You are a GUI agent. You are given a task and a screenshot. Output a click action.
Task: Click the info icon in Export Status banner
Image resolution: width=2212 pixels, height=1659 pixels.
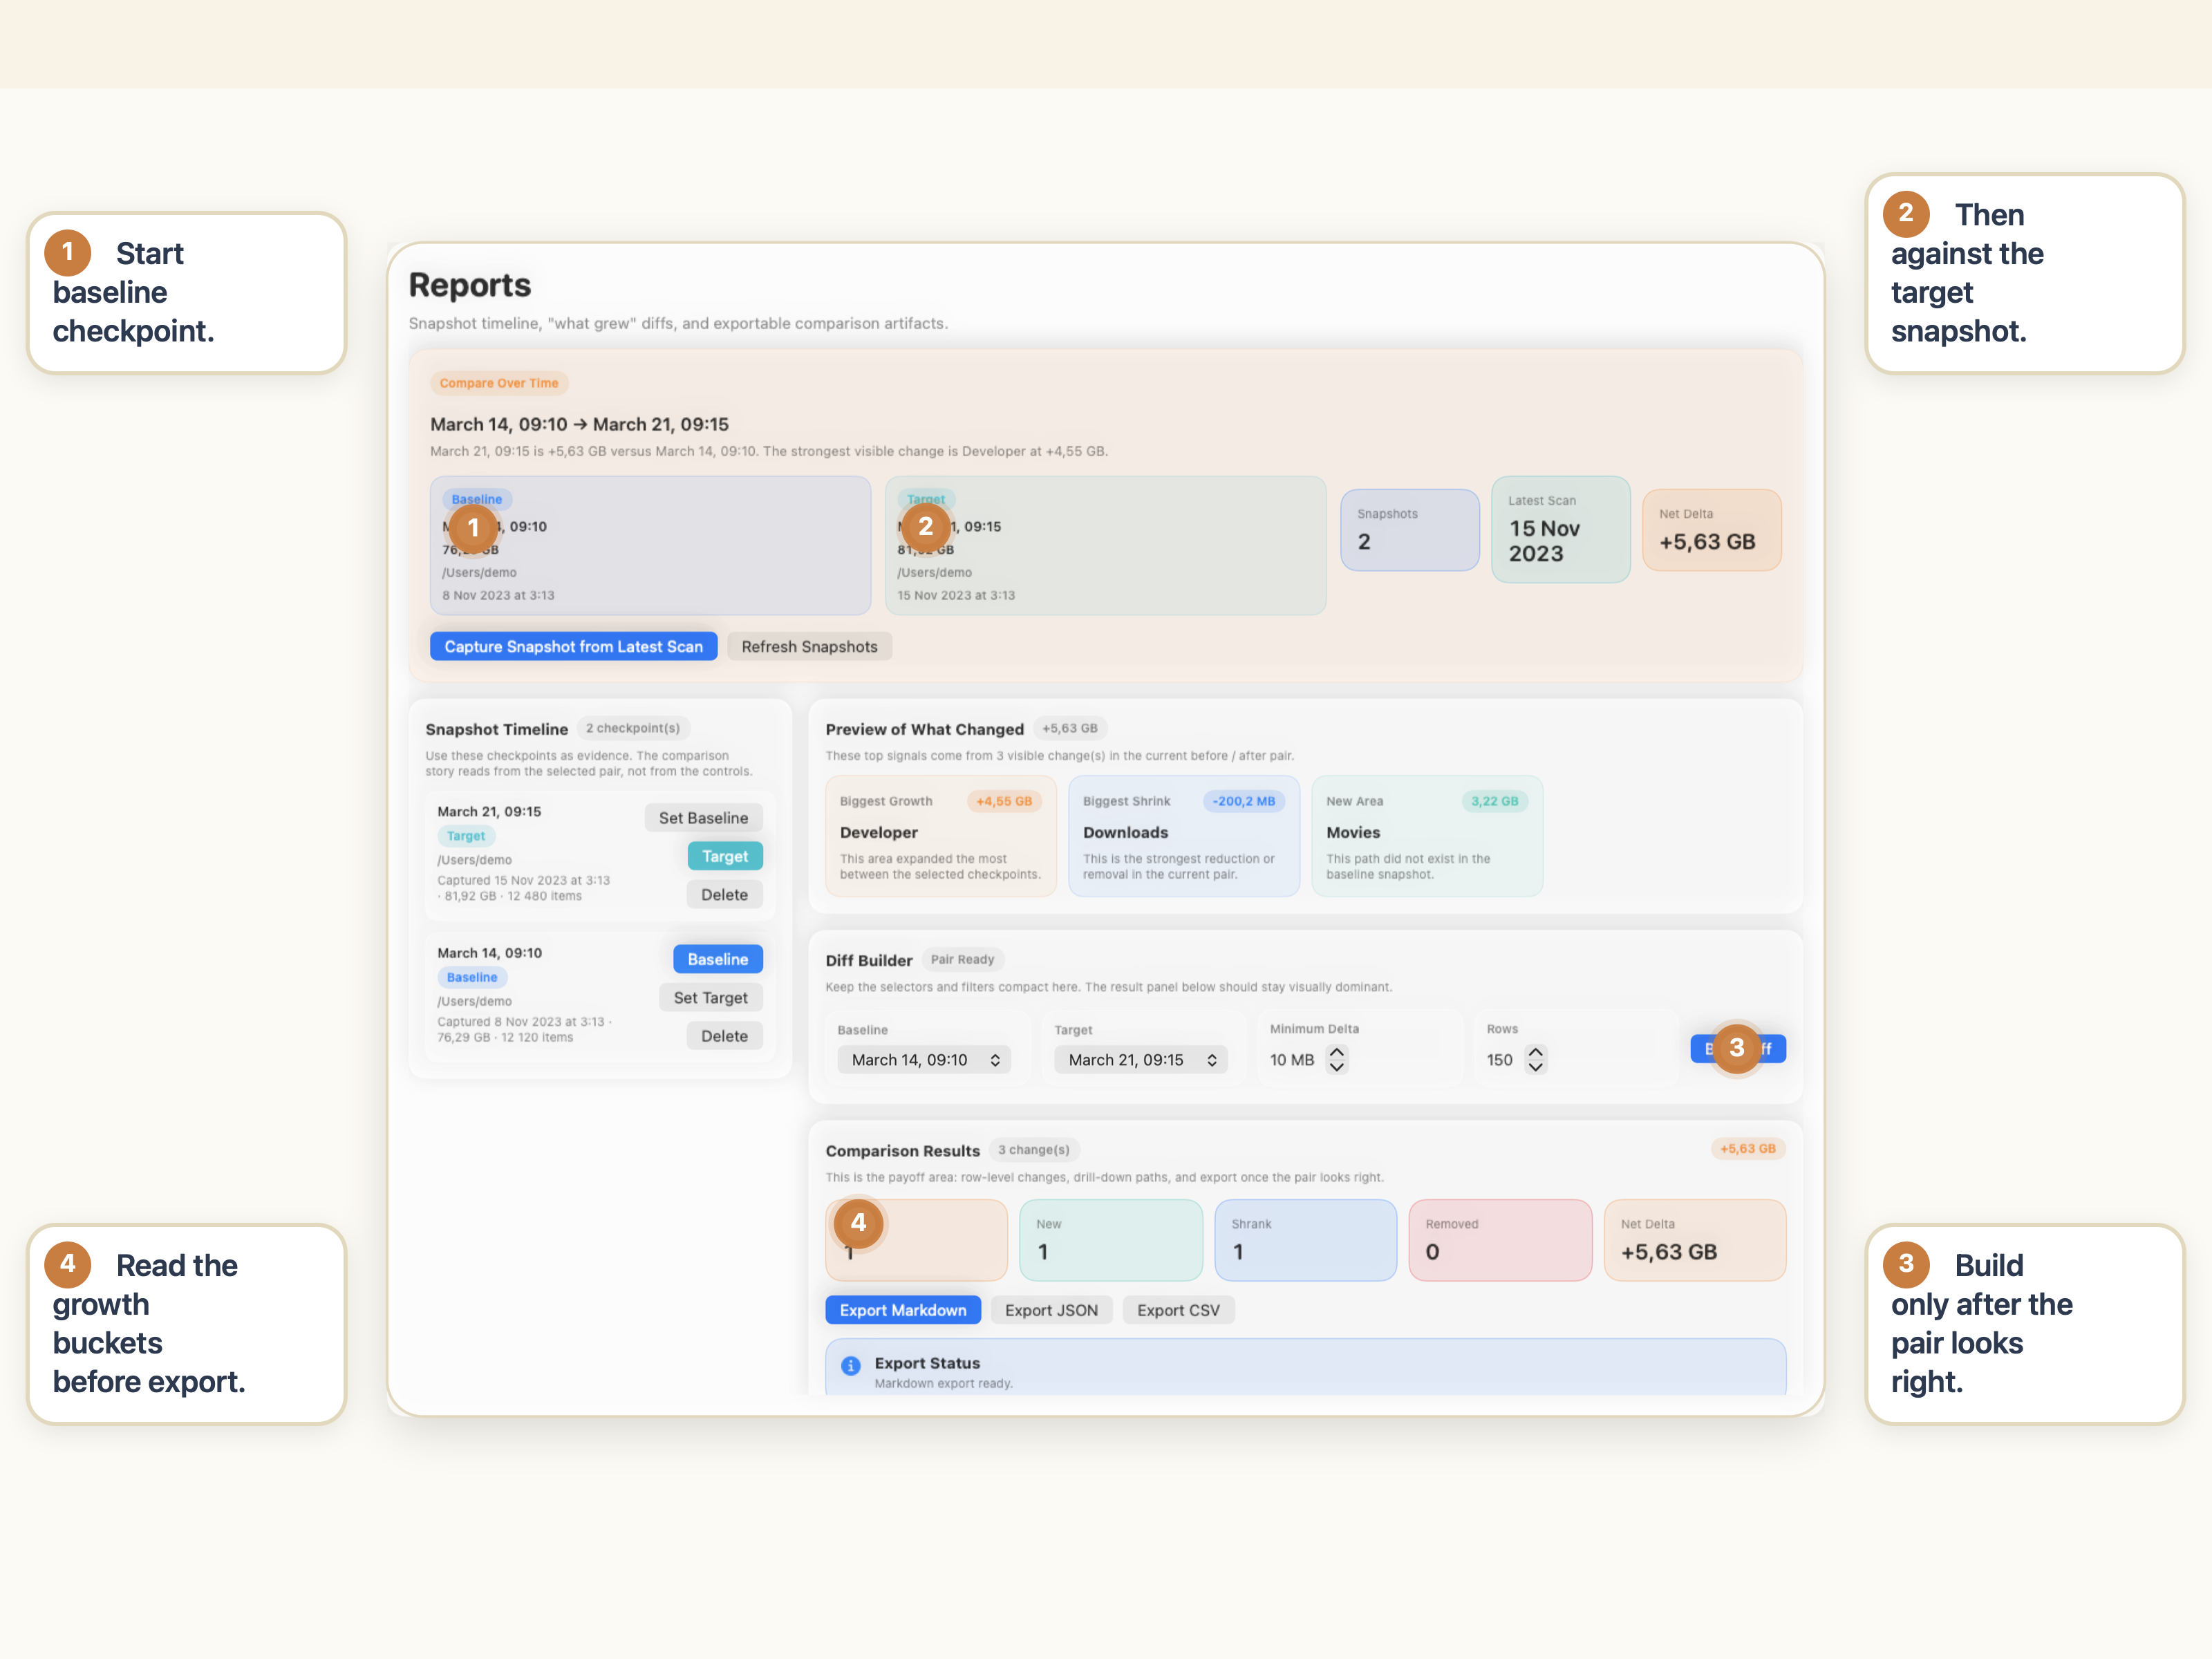coord(851,1366)
